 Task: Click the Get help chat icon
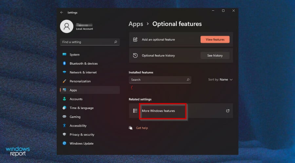coord(130,128)
